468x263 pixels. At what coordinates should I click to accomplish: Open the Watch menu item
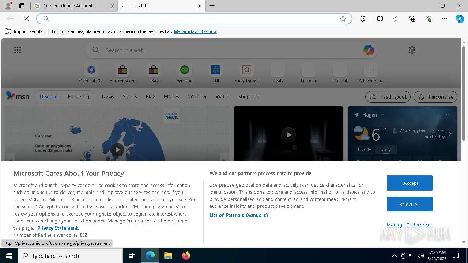click(223, 96)
